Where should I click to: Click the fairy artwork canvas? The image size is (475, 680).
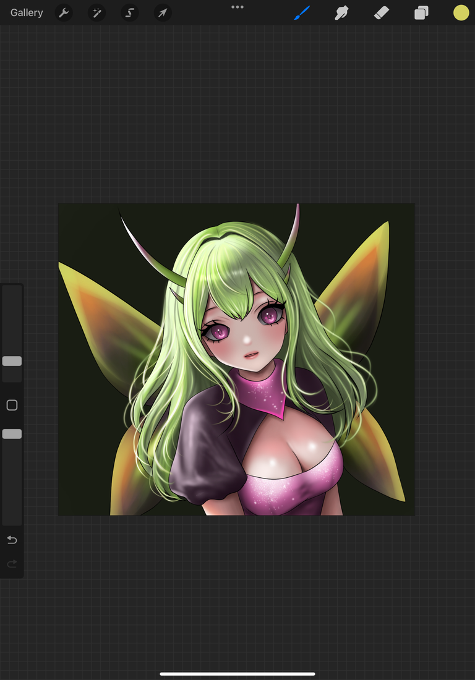tap(236, 359)
